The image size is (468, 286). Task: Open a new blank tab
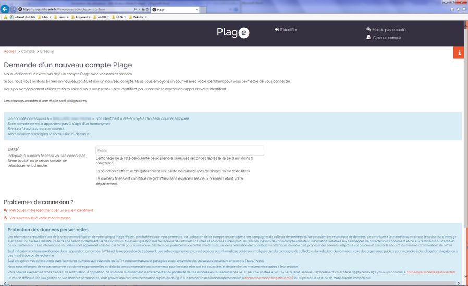[x=203, y=10]
